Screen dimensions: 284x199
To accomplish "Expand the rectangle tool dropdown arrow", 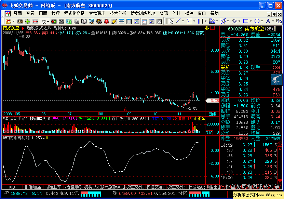I will [x=251, y=21].
